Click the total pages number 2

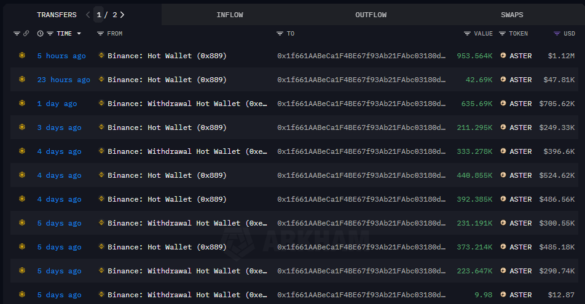click(115, 15)
